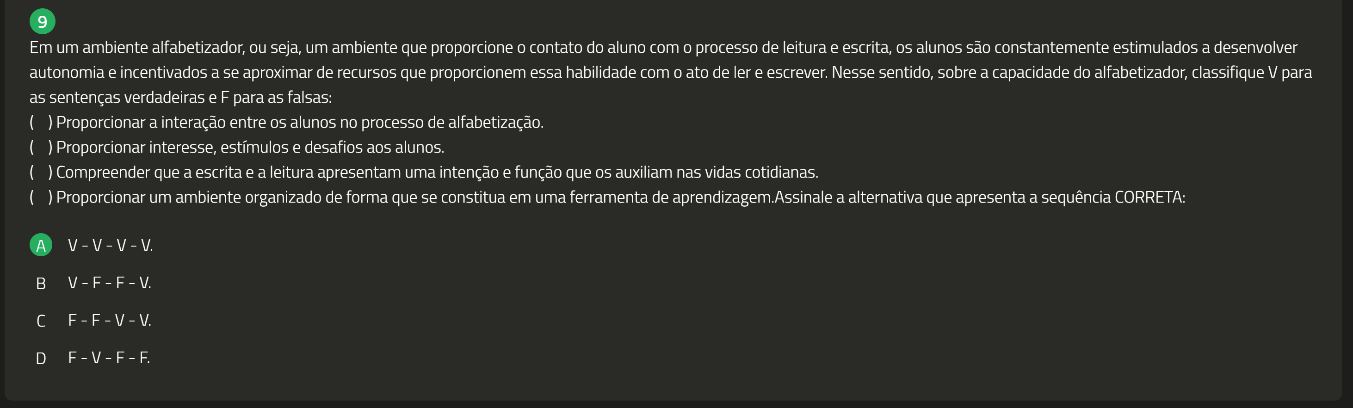1353x408 pixels.
Task: Click the word "CORRETA:" in the question
Action: pos(1150,198)
